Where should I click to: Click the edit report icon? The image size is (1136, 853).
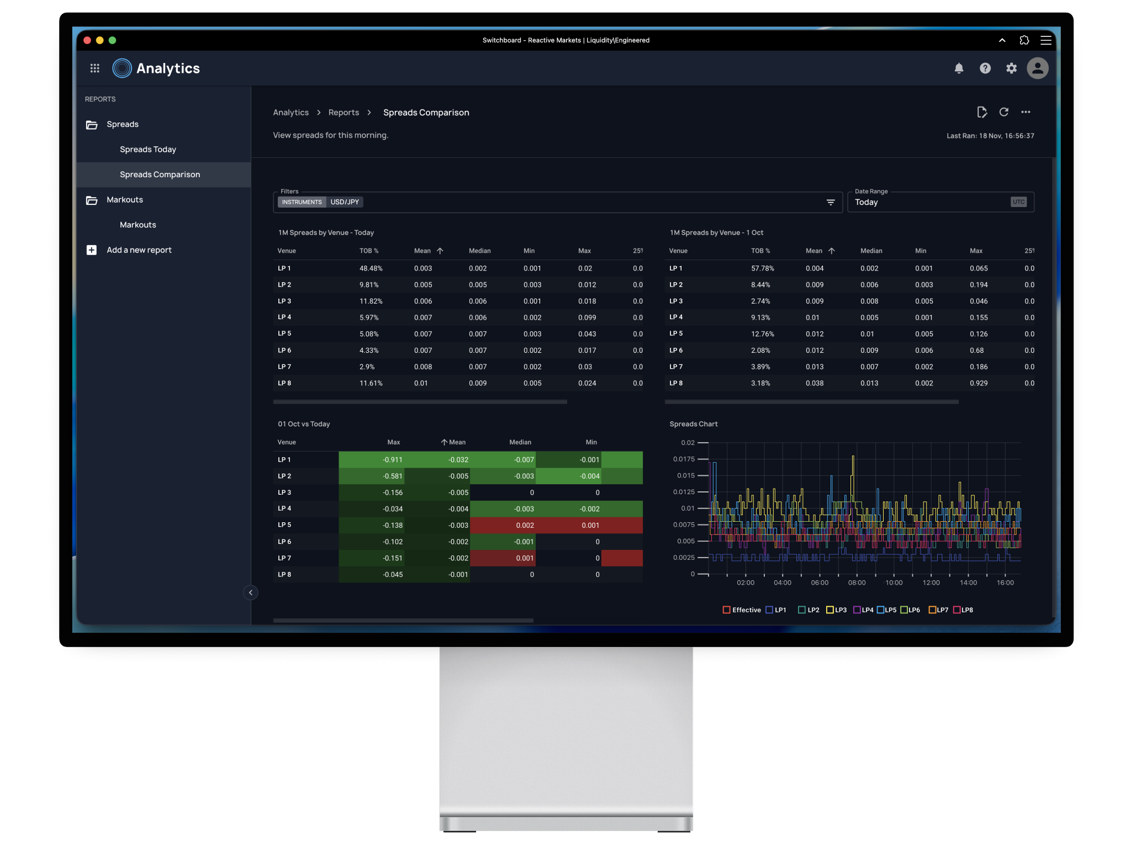(981, 112)
